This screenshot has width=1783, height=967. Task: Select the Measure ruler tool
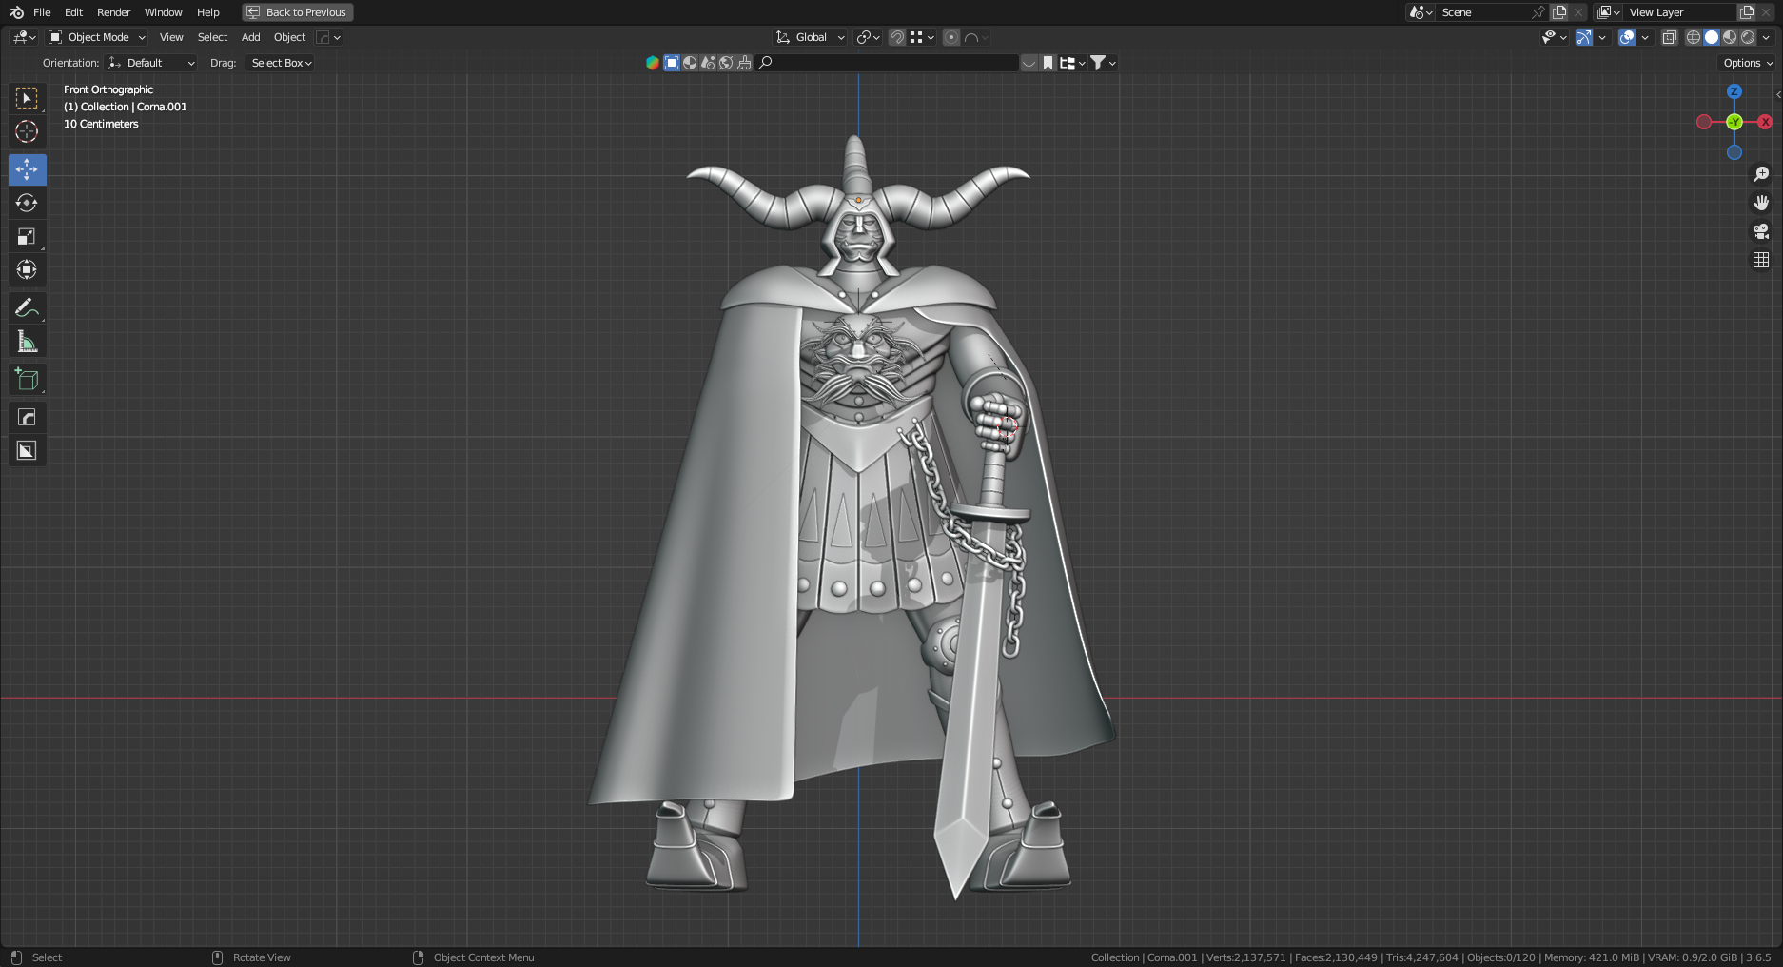27,341
